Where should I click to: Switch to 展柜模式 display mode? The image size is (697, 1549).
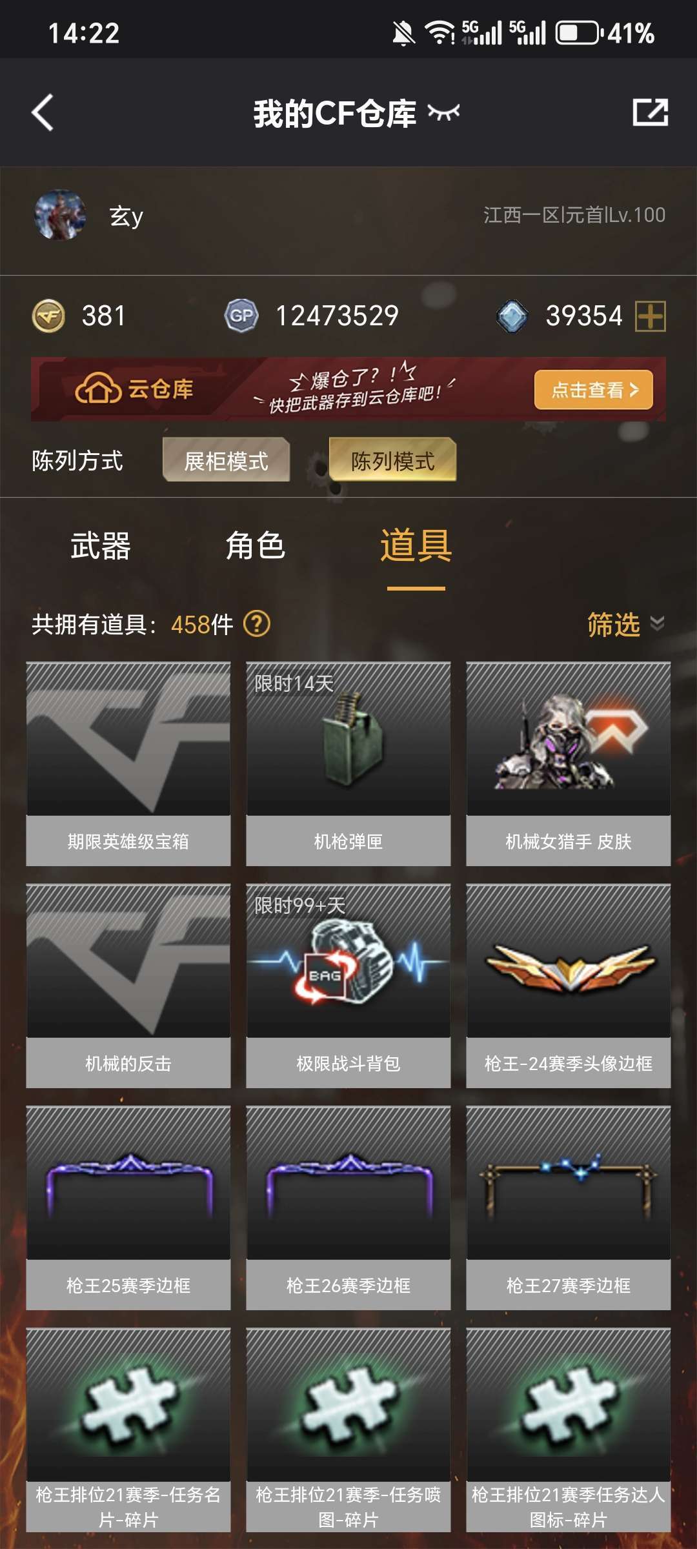tap(226, 460)
